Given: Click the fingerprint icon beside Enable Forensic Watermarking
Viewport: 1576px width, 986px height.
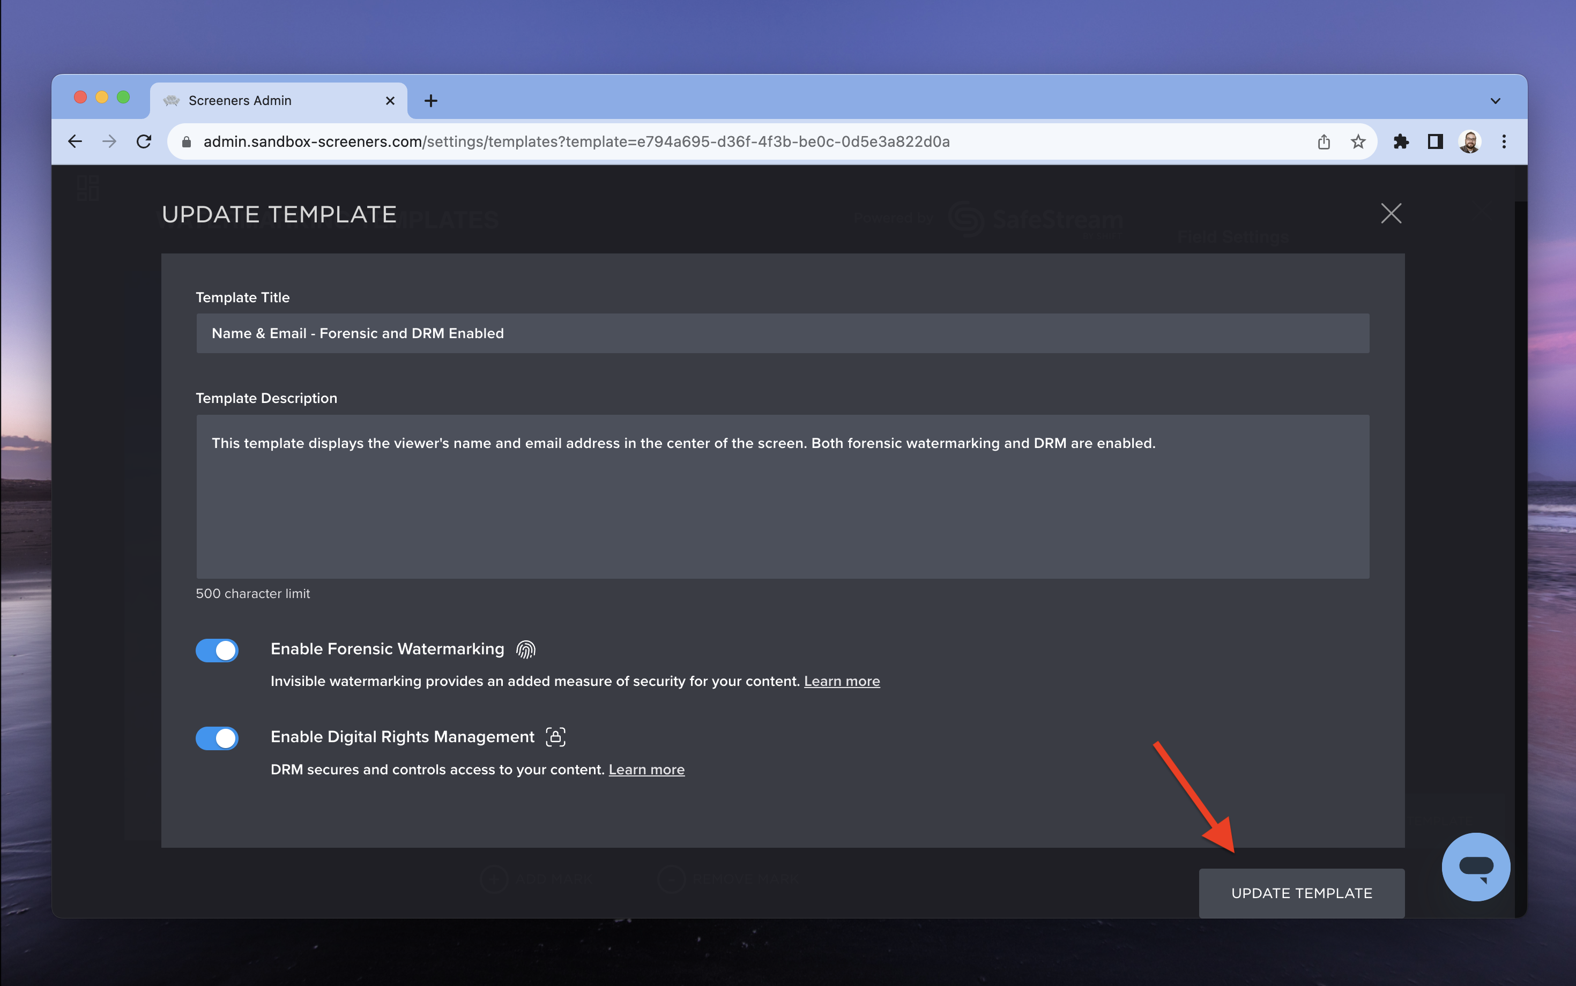Looking at the screenshot, I should click(x=525, y=649).
